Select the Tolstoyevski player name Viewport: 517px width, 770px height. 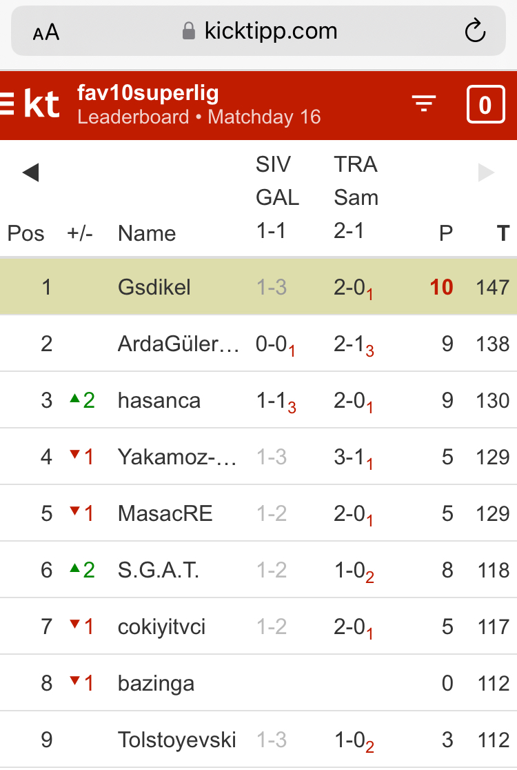point(177,740)
